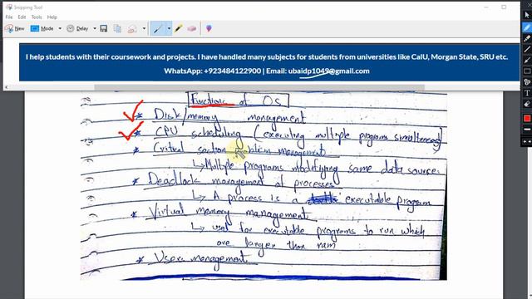Open the Send Snip dropdown arrow
Screen dimensions: 532x299
144,29
